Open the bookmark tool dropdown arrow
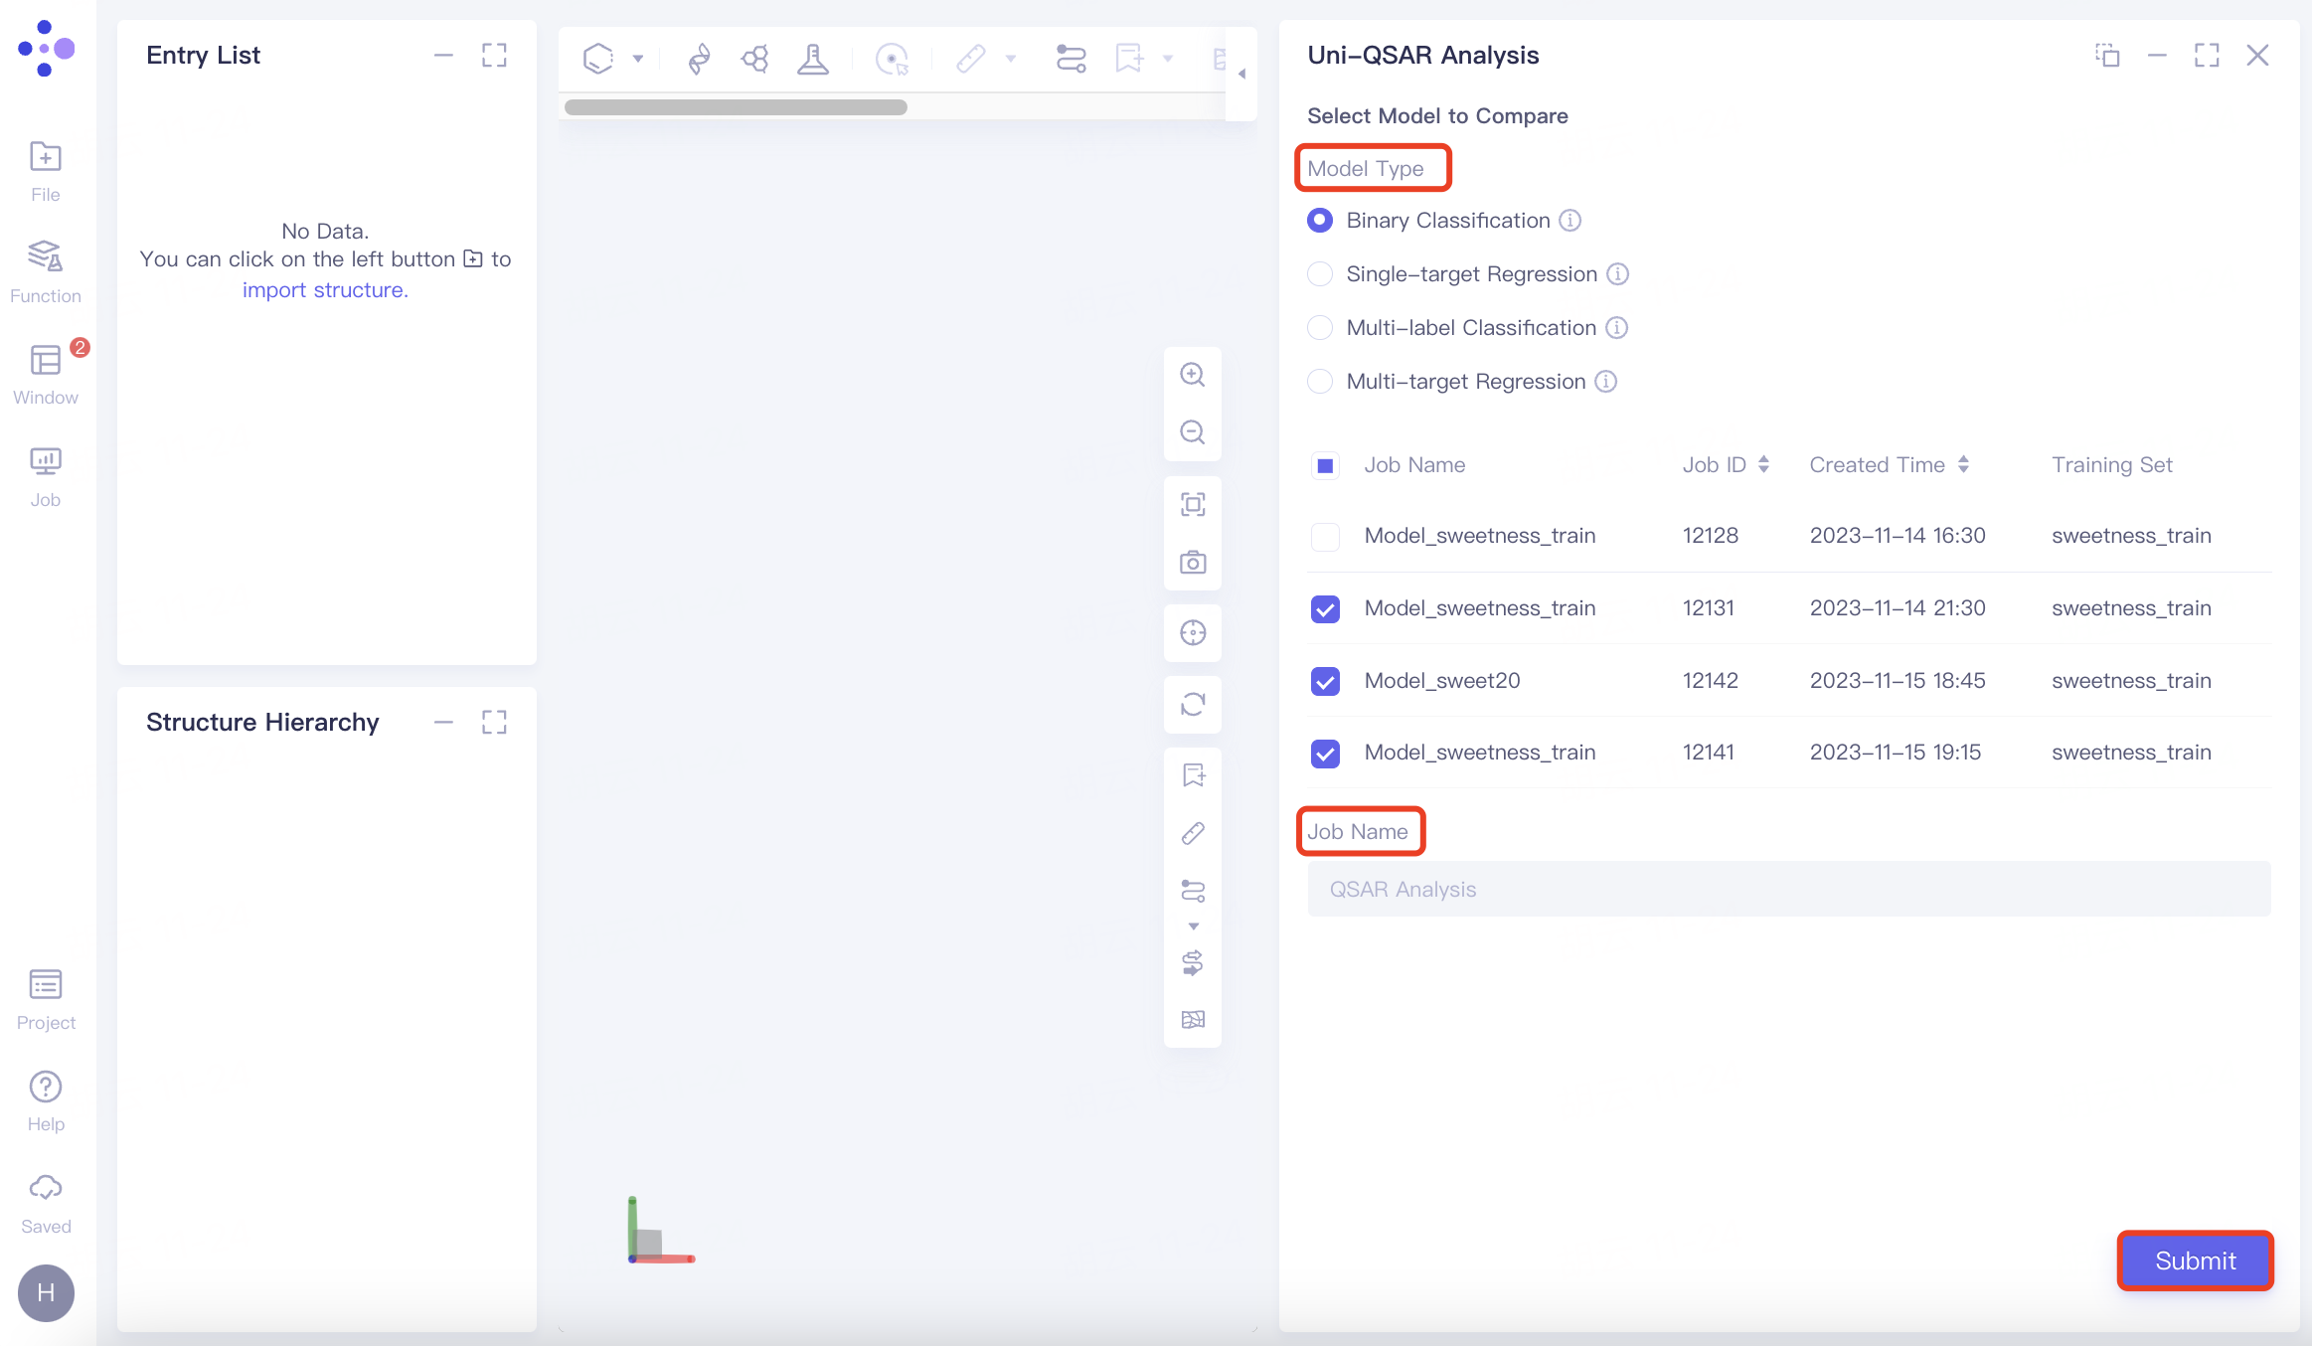 click(1169, 58)
